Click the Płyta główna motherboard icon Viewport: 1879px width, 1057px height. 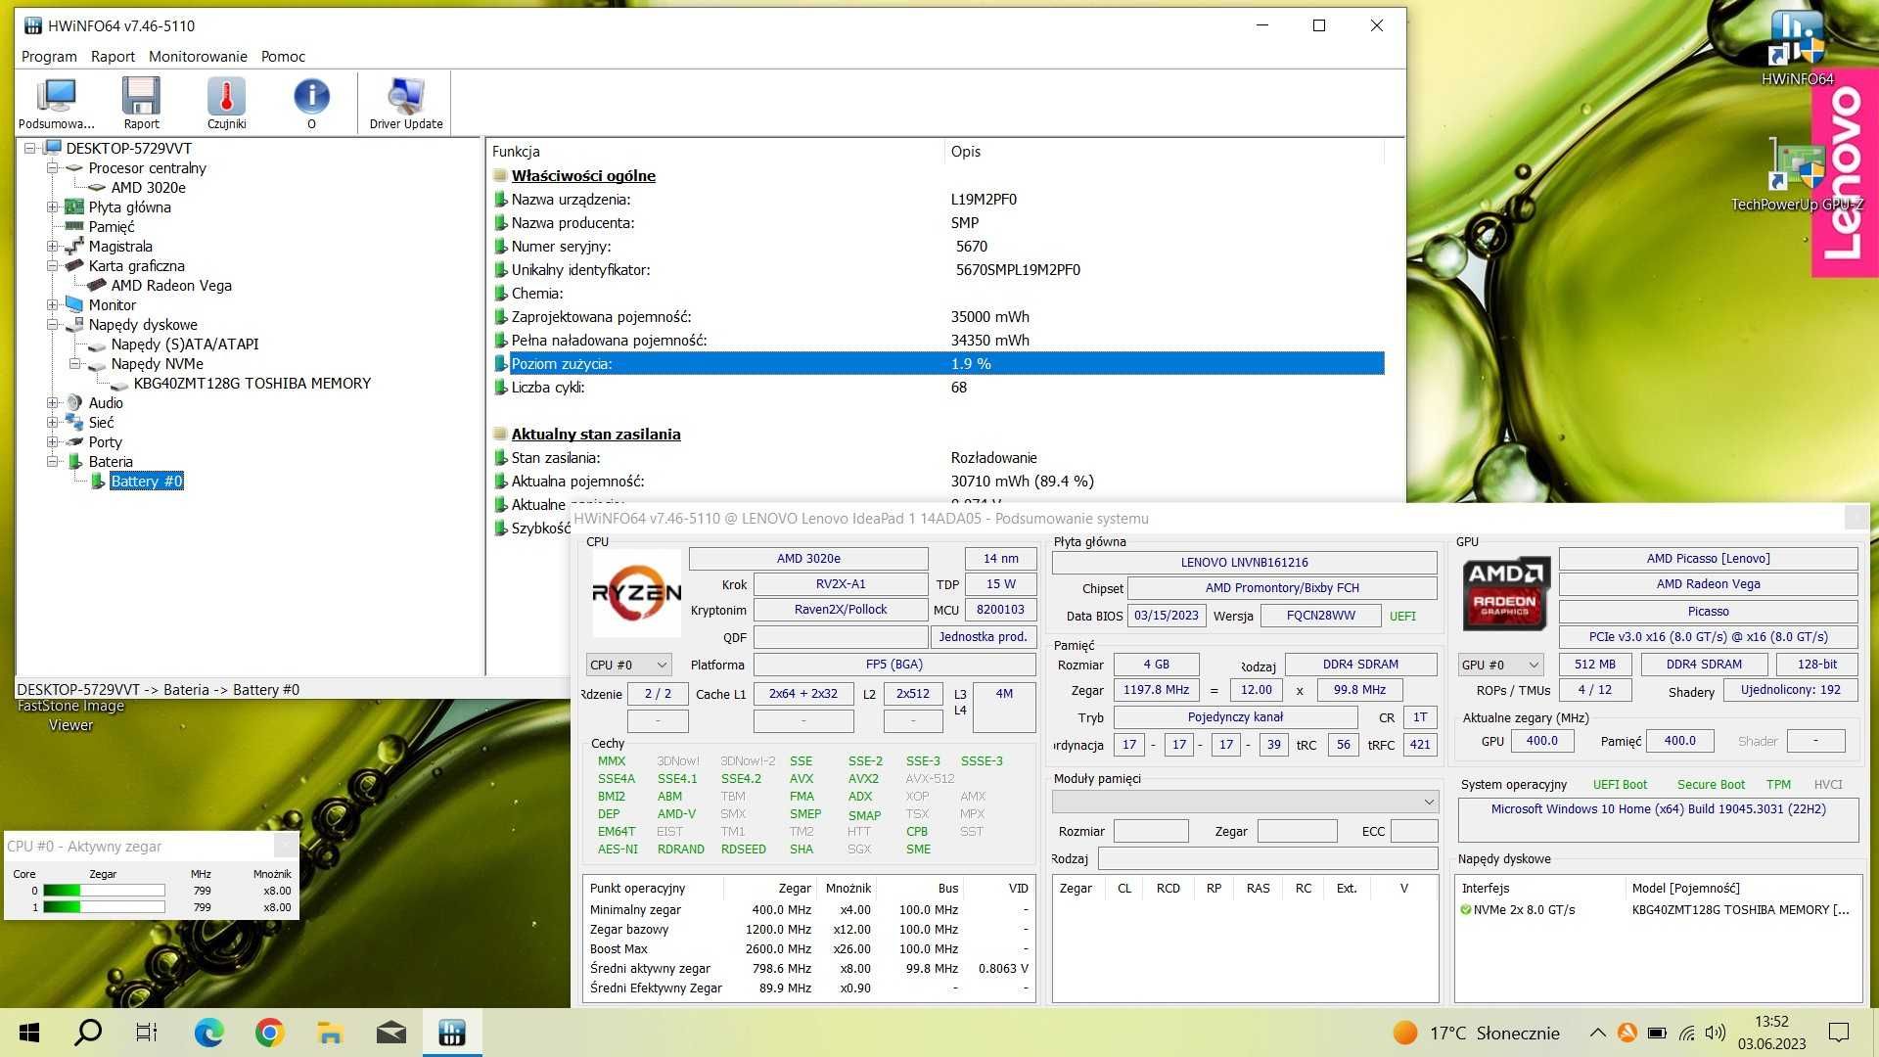(x=74, y=207)
